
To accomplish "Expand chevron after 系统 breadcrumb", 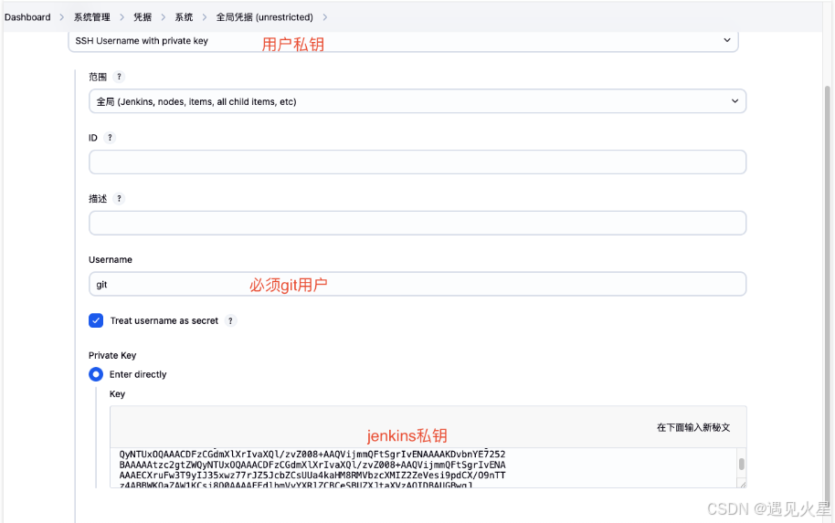I will pos(205,17).
